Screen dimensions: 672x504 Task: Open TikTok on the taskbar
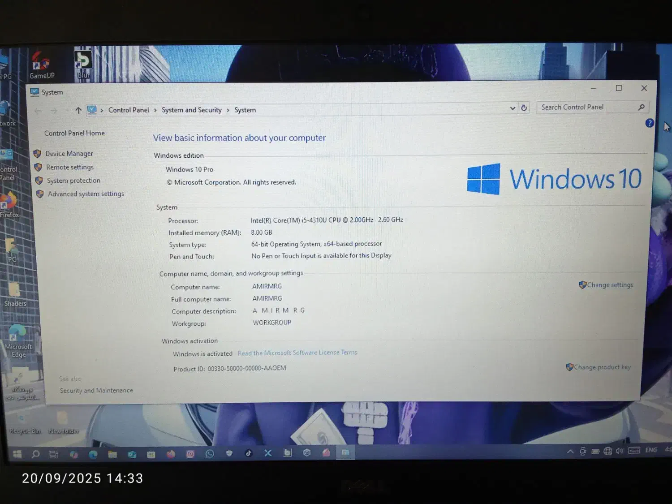(x=249, y=453)
